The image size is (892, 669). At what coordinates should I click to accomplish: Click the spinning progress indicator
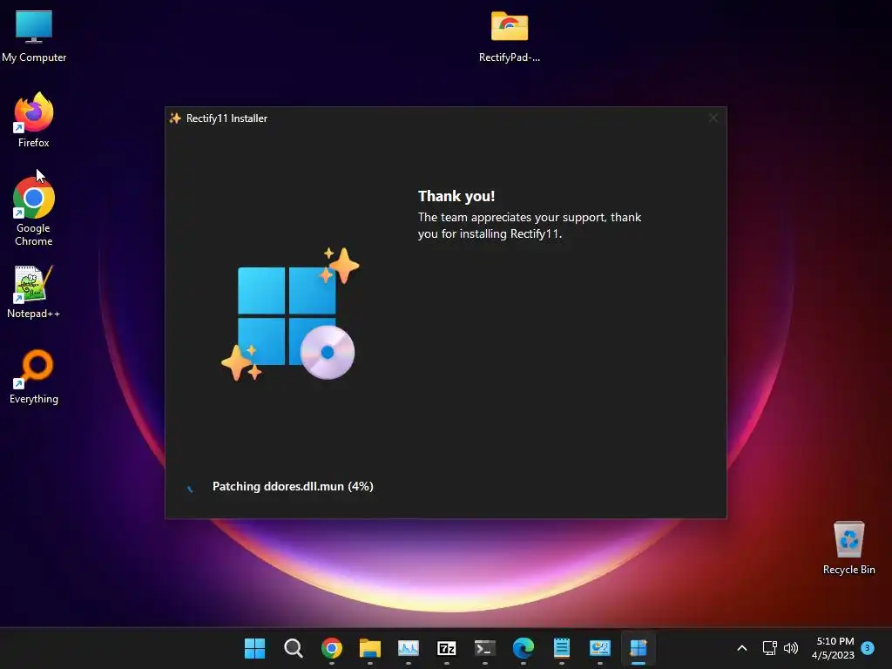pyautogui.click(x=190, y=488)
